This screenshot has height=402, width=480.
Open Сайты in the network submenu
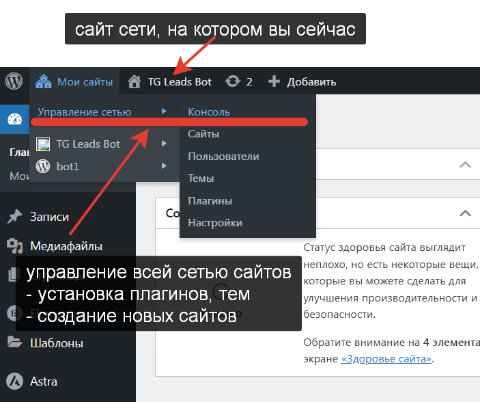(203, 134)
